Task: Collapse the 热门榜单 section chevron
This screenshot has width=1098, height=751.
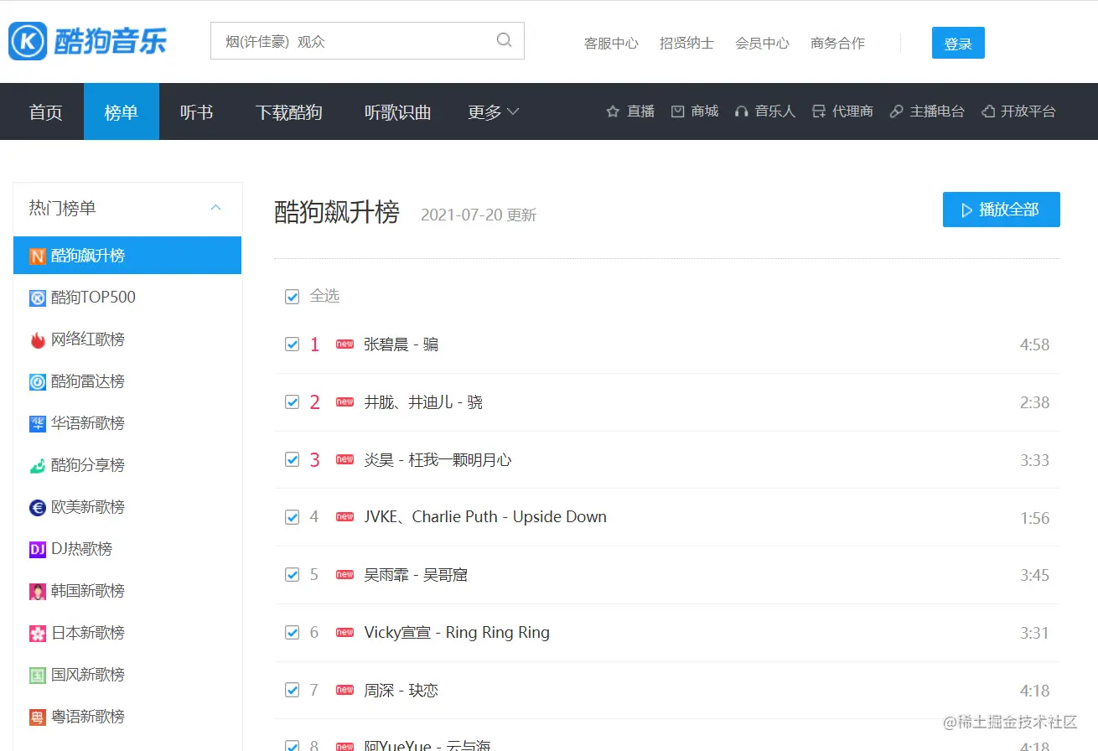Action: click(215, 208)
